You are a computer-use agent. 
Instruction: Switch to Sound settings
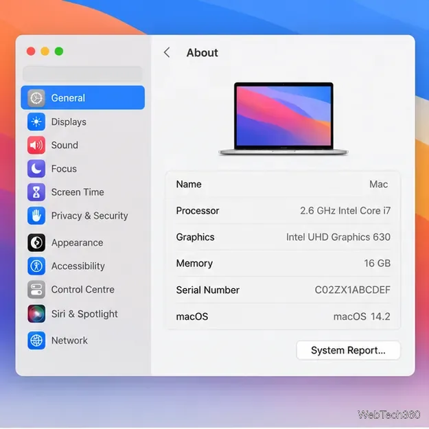tap(65, 145)
